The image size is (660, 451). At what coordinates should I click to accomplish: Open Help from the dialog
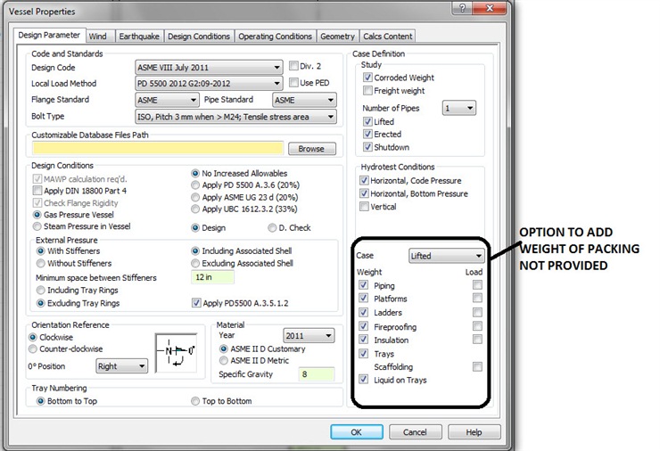click(x=474, y=432)
